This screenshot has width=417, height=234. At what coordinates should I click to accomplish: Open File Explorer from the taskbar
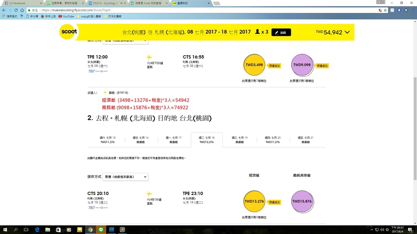point(48,230)
